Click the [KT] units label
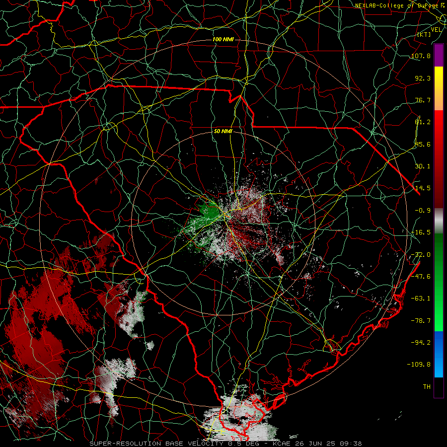The height and width of the screenshot is (447, 447). (x=424, y=34)
